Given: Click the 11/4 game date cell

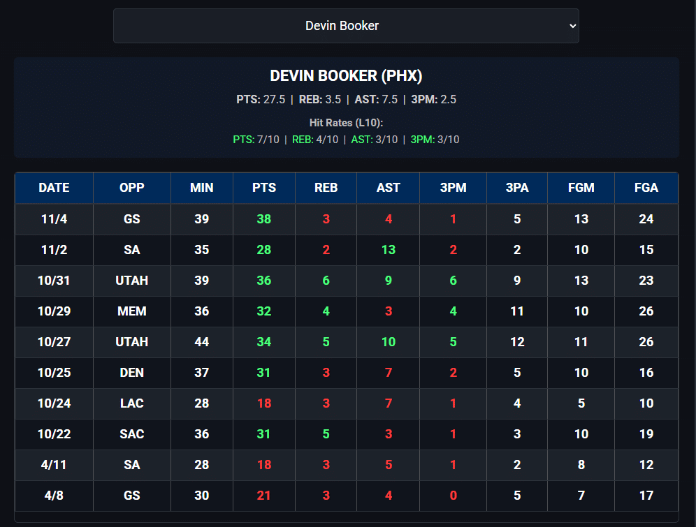Looking at the screenshot, I should click(54, 219).
